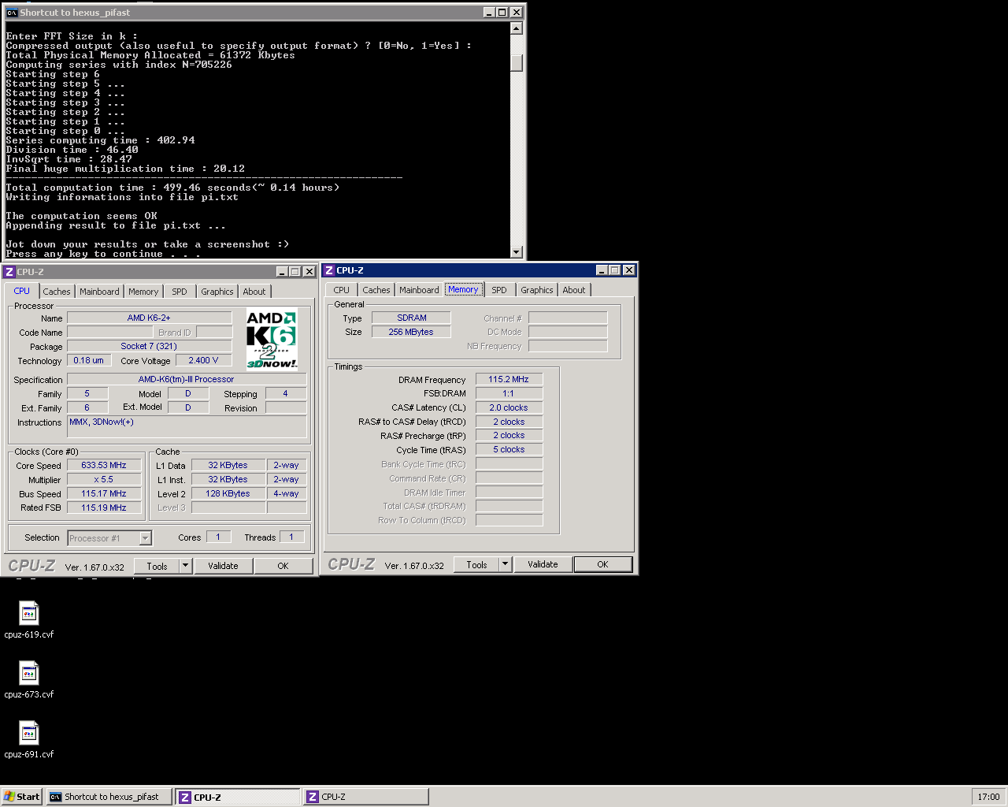This screenshot has height=807, width=1008.
Task: Expand Tools dropdown arrow in right CPU-Z
Action: tap(506, 564)
